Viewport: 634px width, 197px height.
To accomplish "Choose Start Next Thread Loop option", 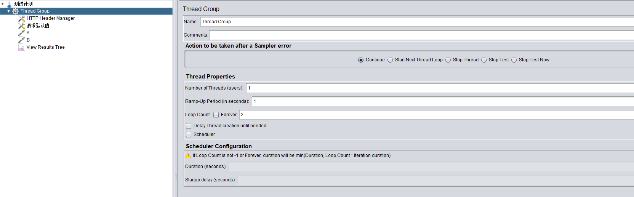I will (x=390, y=60).
